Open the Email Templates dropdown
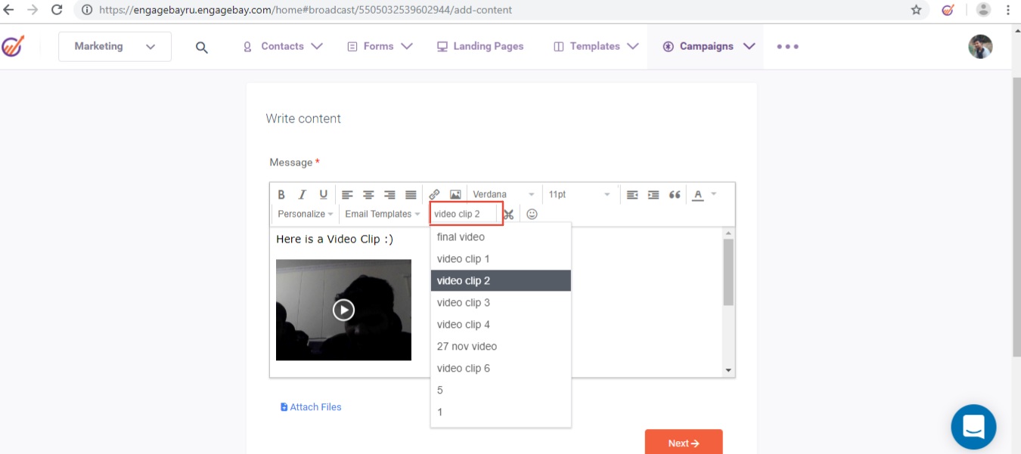Image resolution: width=1021 pixels, height=454 pixels. 382,215
